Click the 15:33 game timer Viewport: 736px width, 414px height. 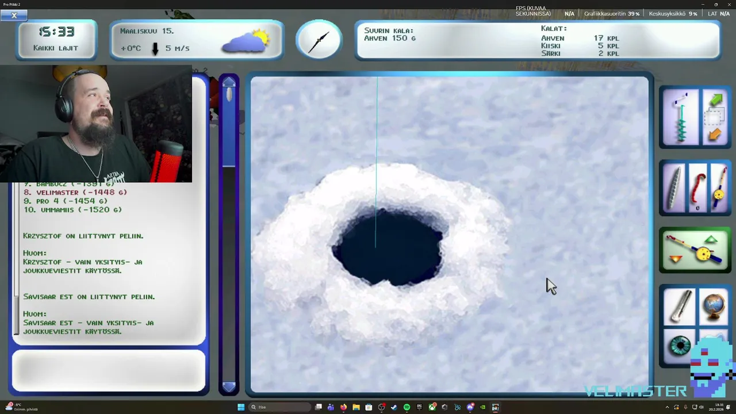click(x=56, y=32)
